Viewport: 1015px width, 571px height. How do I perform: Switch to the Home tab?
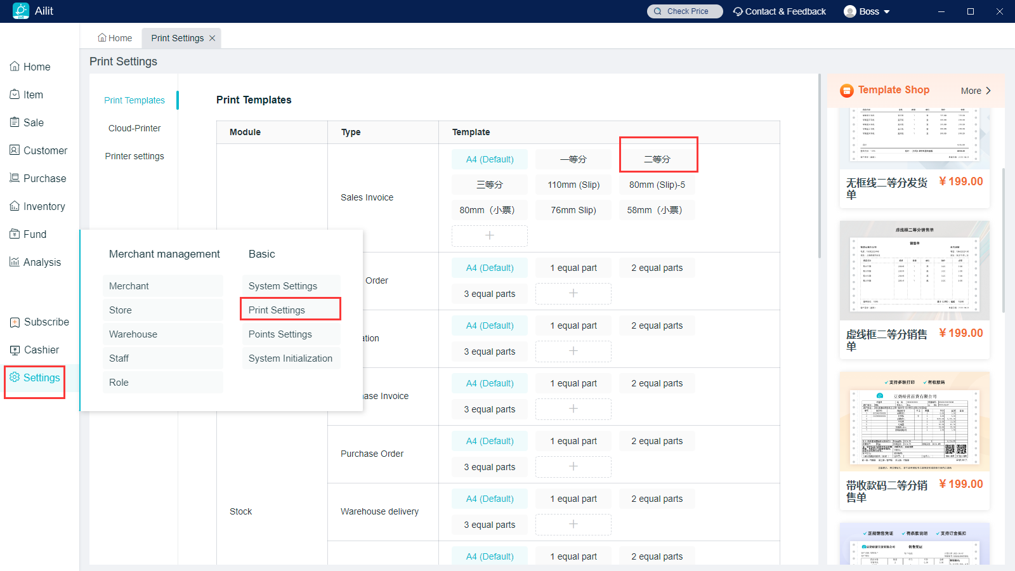click(x=115, y=38)
